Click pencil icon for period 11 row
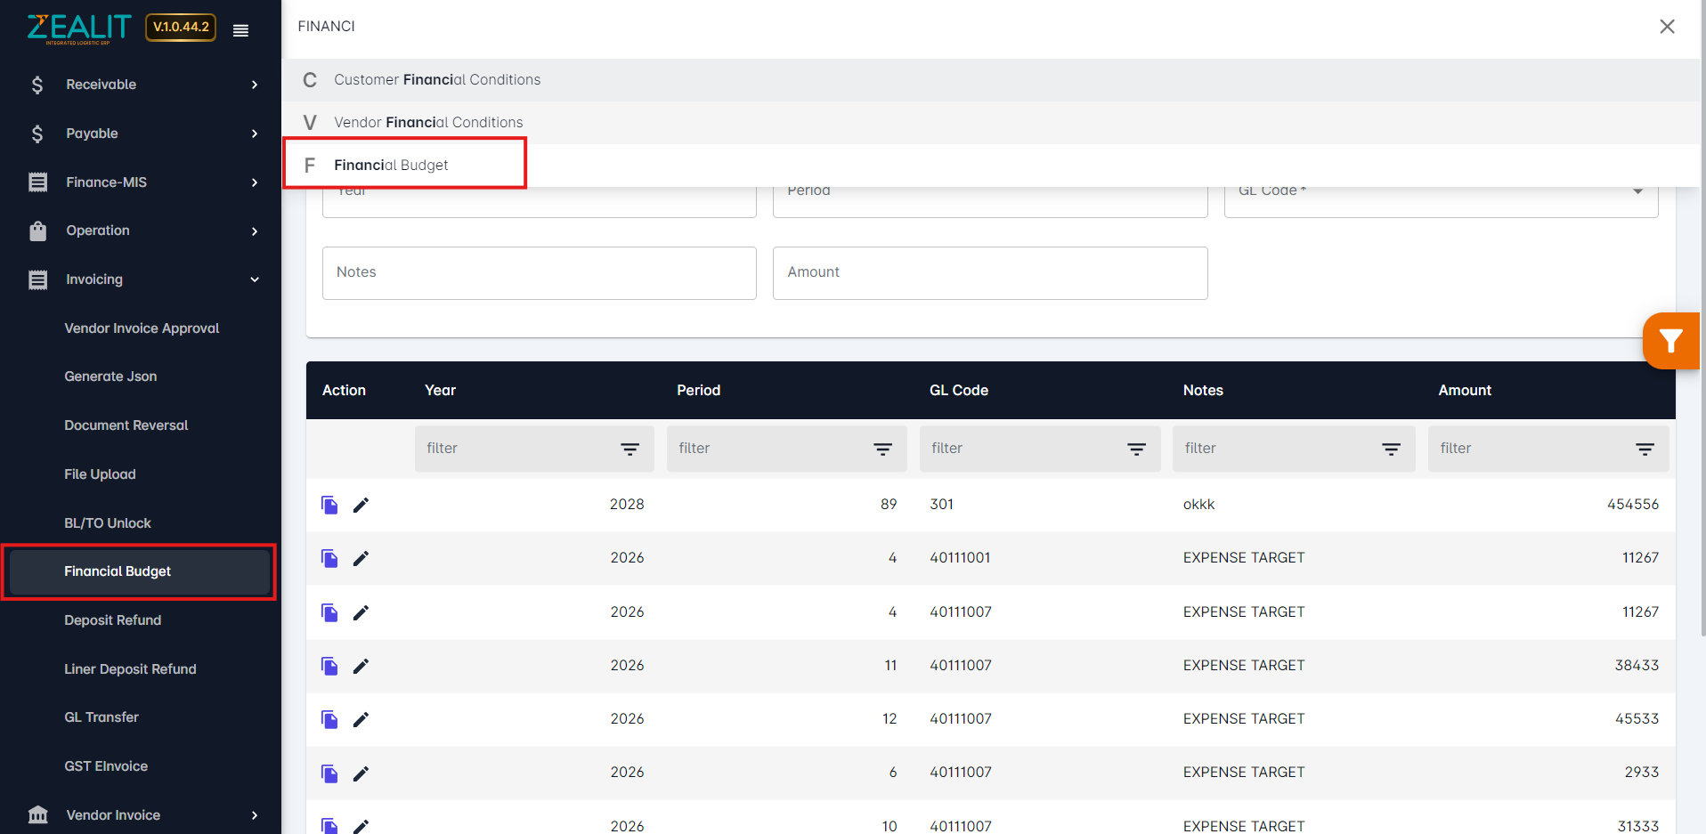Image resolution: width=1706 pixels, height=834 pixels. [361, 666]
